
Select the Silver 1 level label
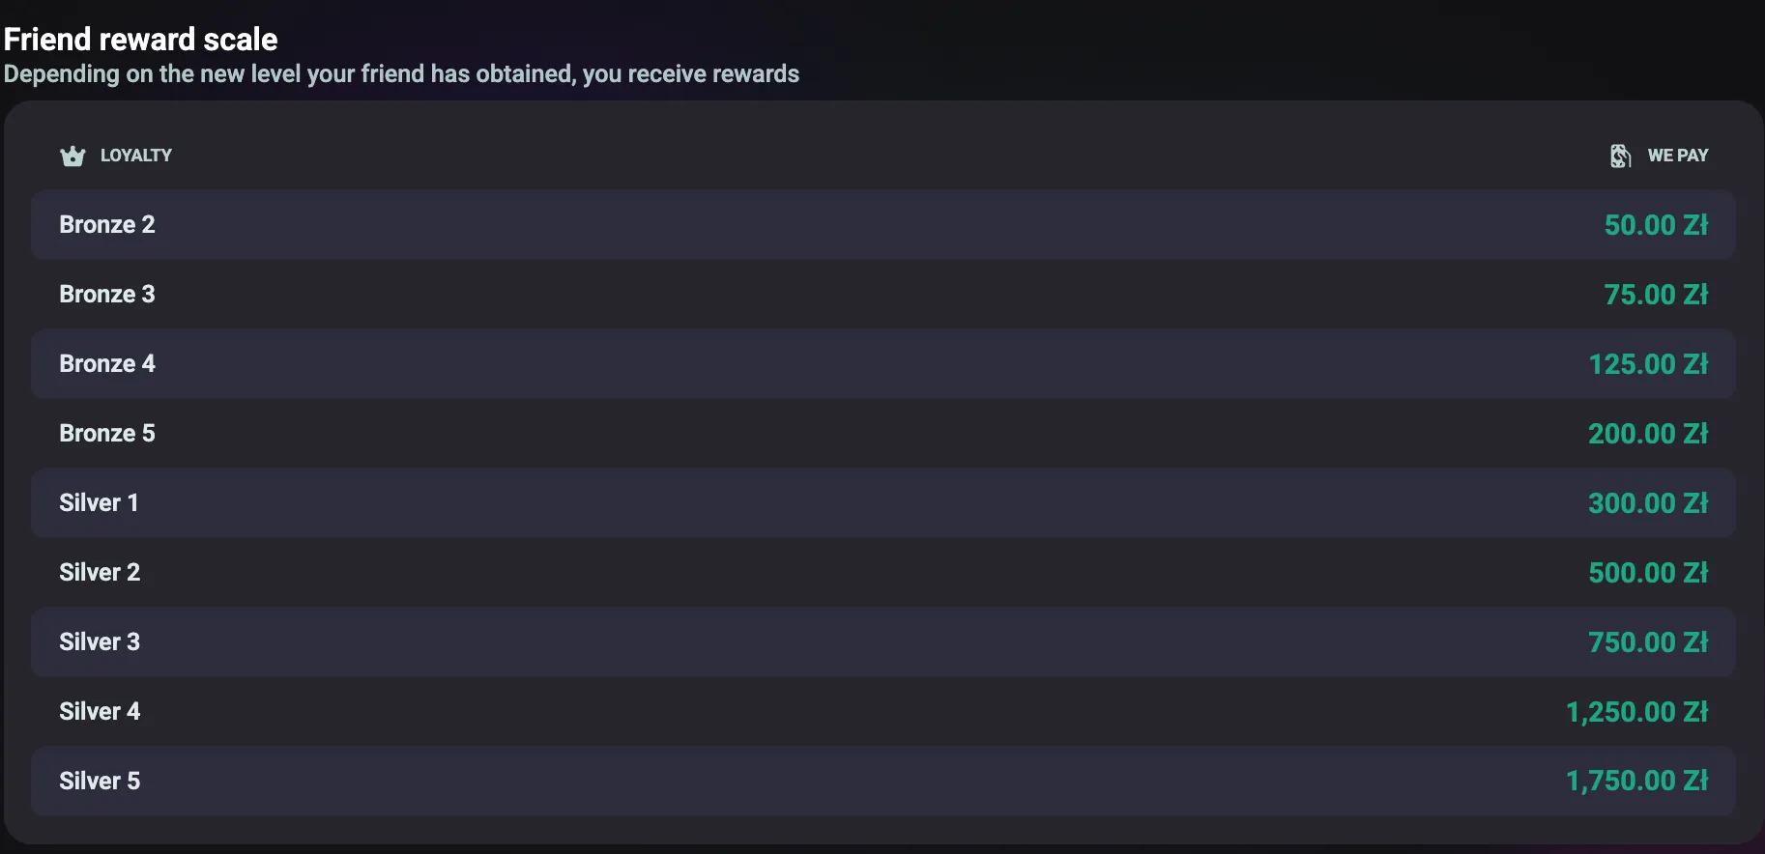pos(99,503)
